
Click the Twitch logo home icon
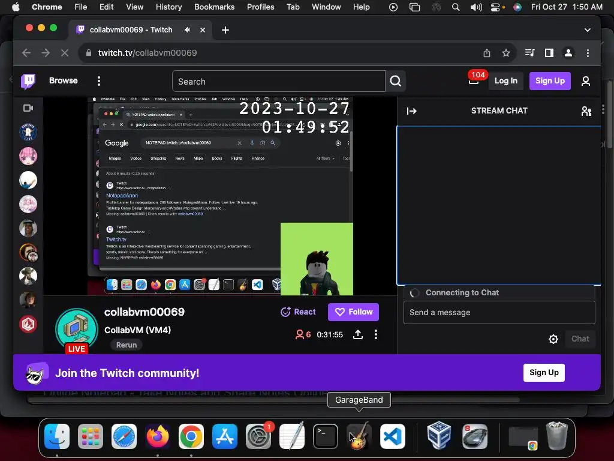pyautogui.click(x=28, y=81)
